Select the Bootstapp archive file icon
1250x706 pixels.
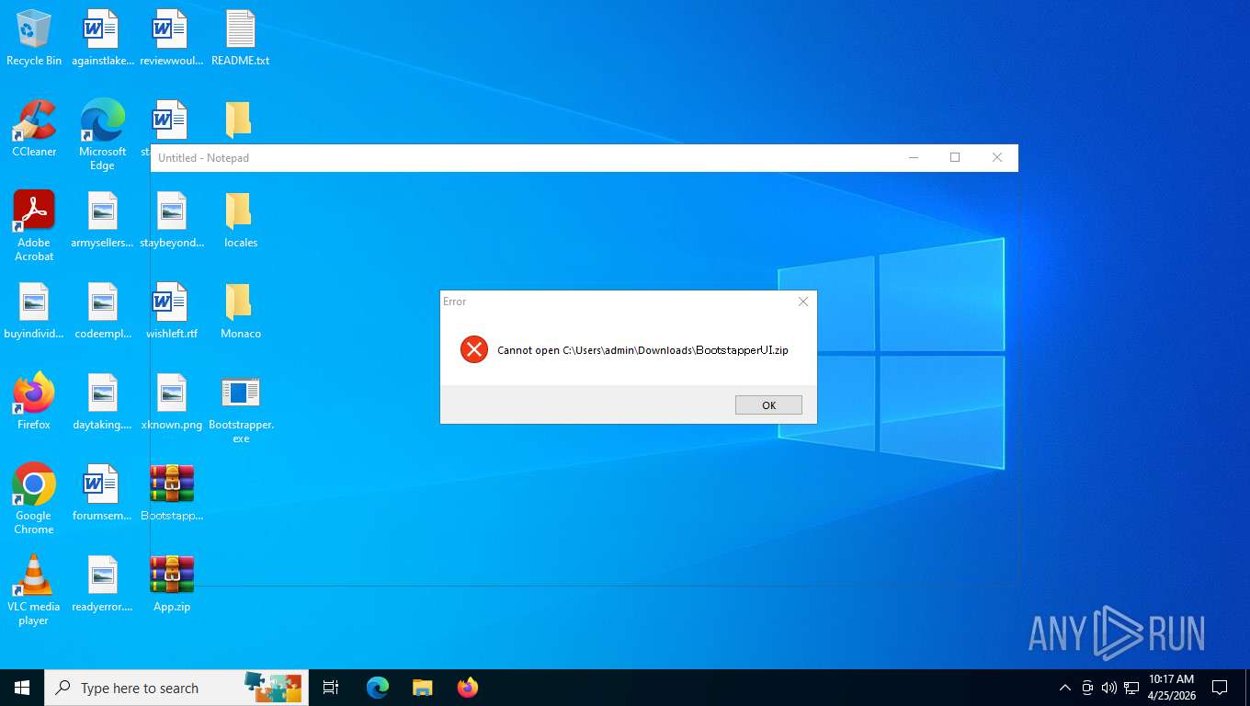[171, 493]
